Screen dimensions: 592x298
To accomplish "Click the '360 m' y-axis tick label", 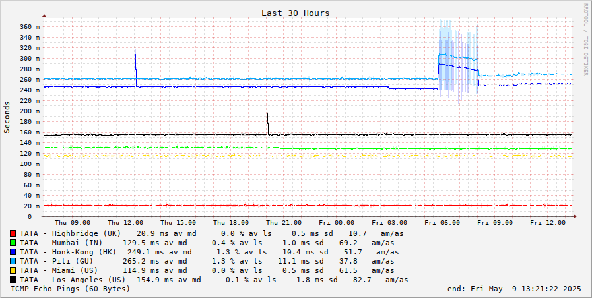I will coord(29,27).
